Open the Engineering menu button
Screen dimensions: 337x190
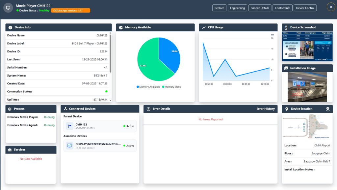click(x=237, y=8)
